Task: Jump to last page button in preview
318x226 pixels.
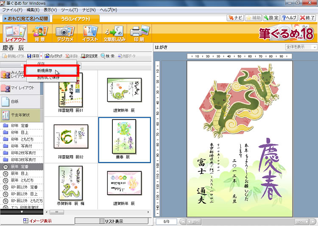Action: pos(313,221)
